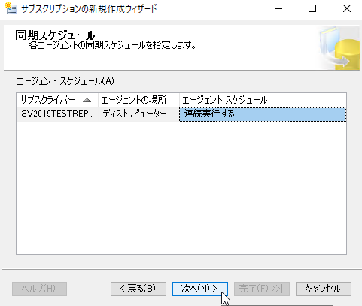Open the 連続実行する schedule dropdown cell

[x=263, y=114]
